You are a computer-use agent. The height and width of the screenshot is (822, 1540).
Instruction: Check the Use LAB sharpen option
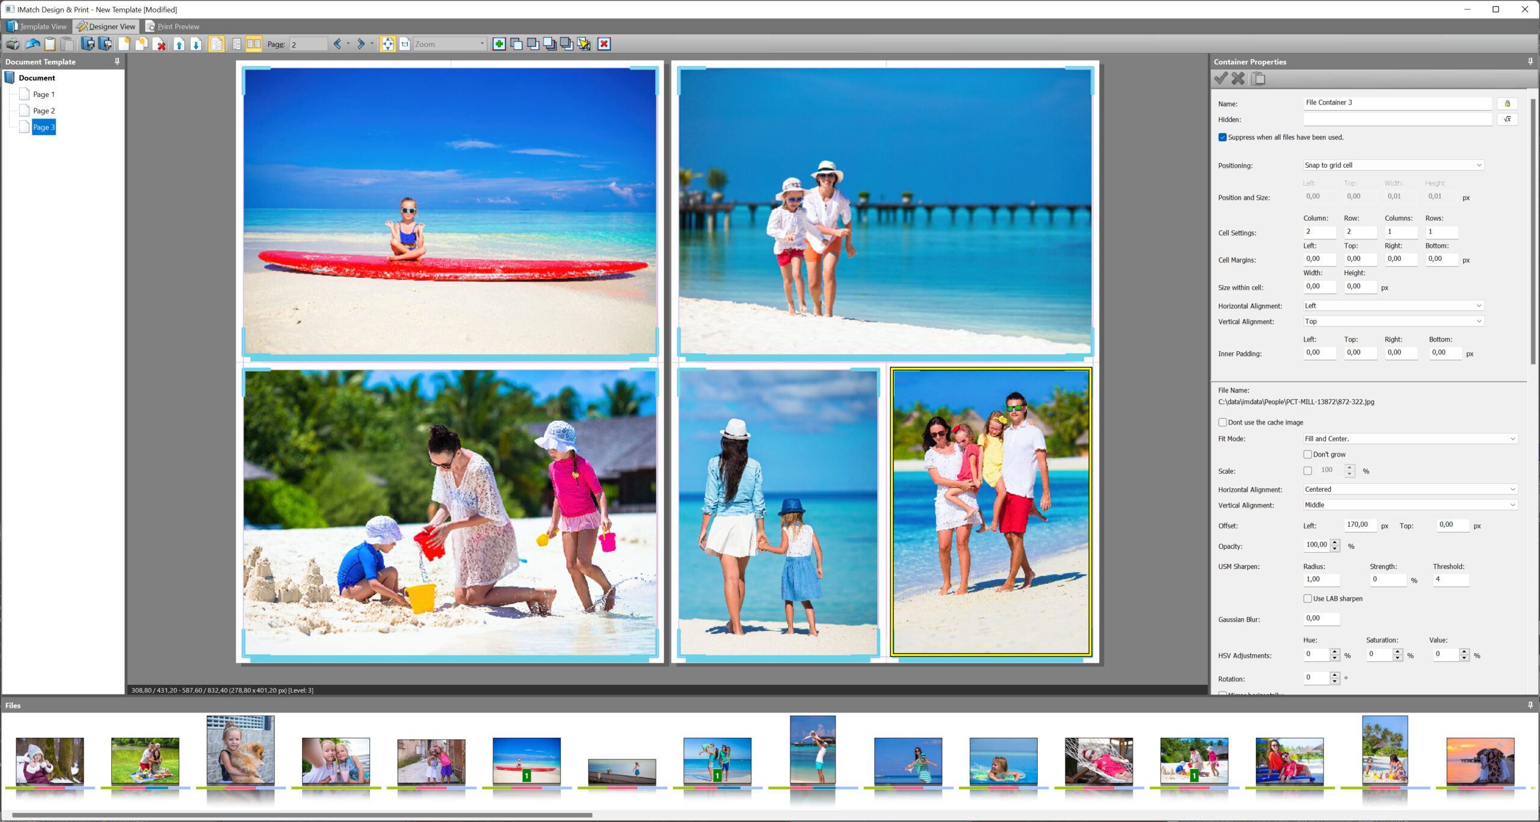click(1307, 598)
